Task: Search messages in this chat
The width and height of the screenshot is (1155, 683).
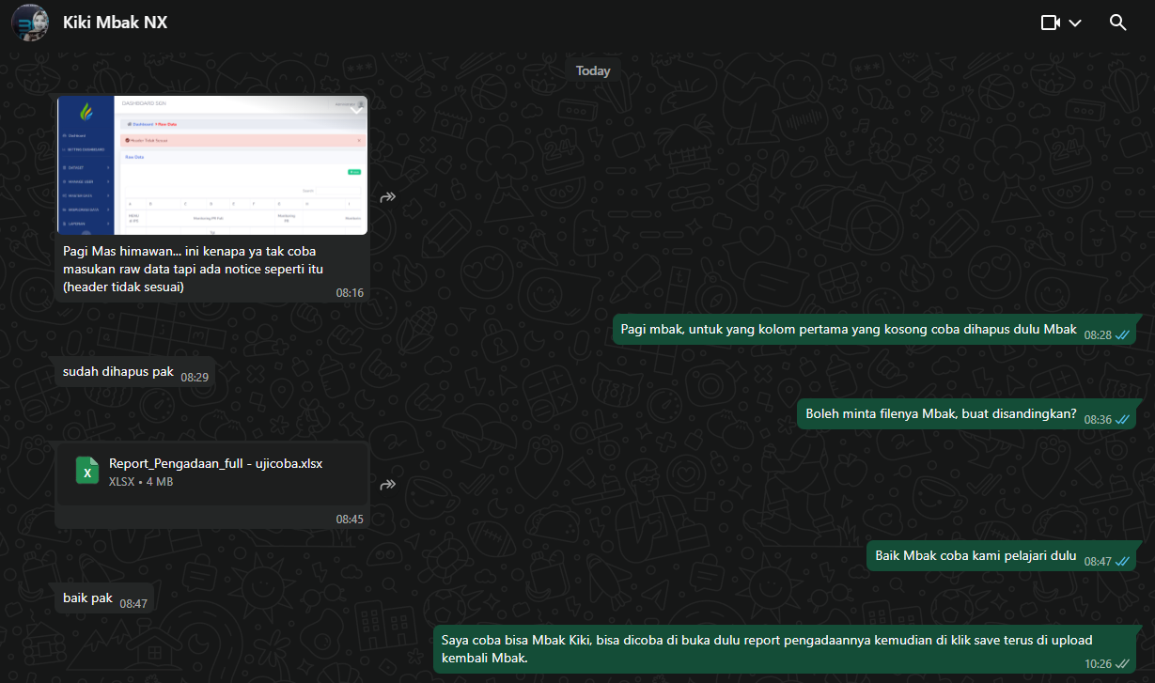Action: pos(1117,23)
